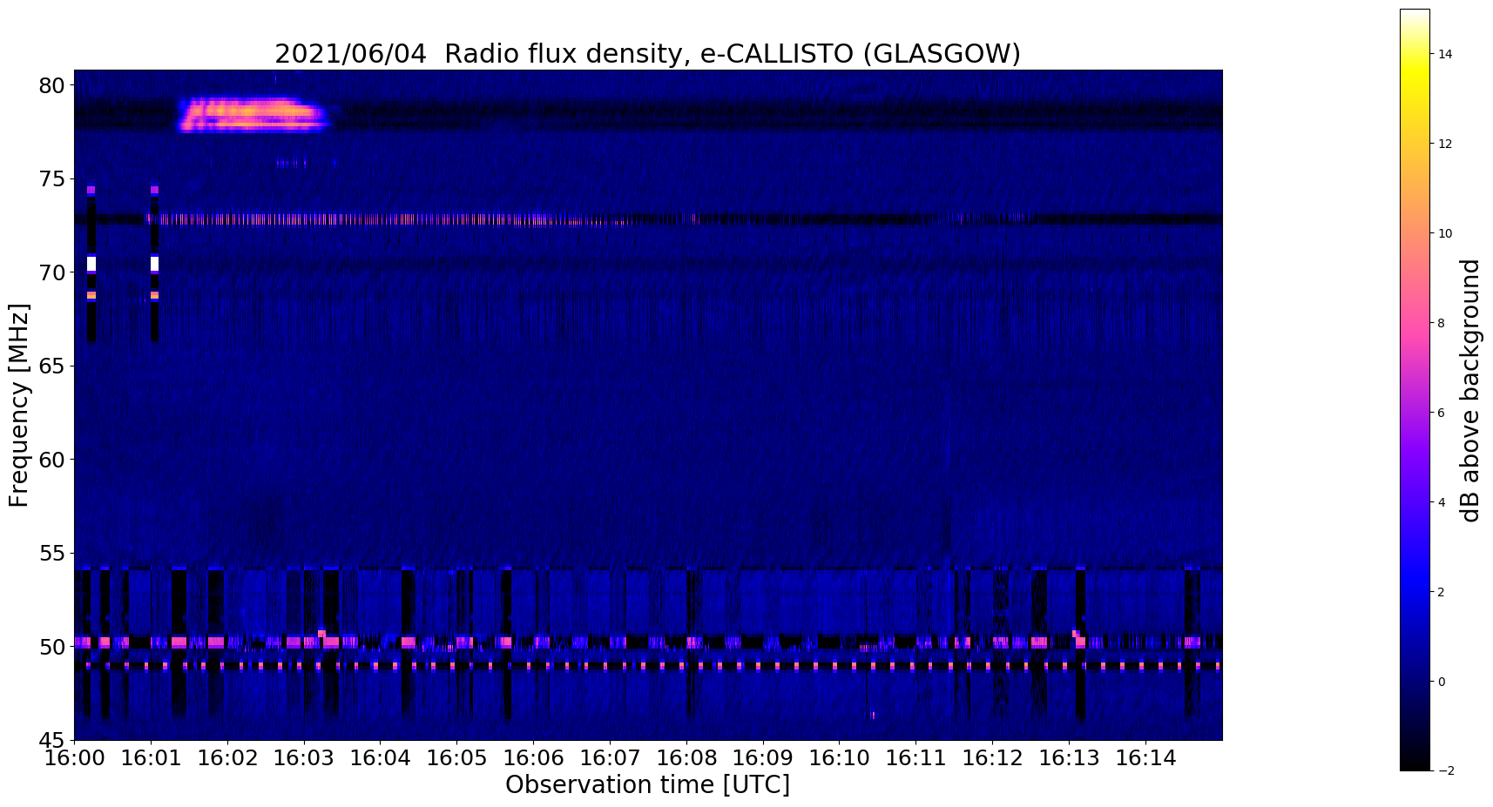This screenshot has width=1493, height=807.
Task: Click the 16:06 time tick label
Action: [534, 757]
